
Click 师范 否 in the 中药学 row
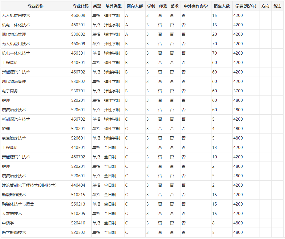click(160, 223)
